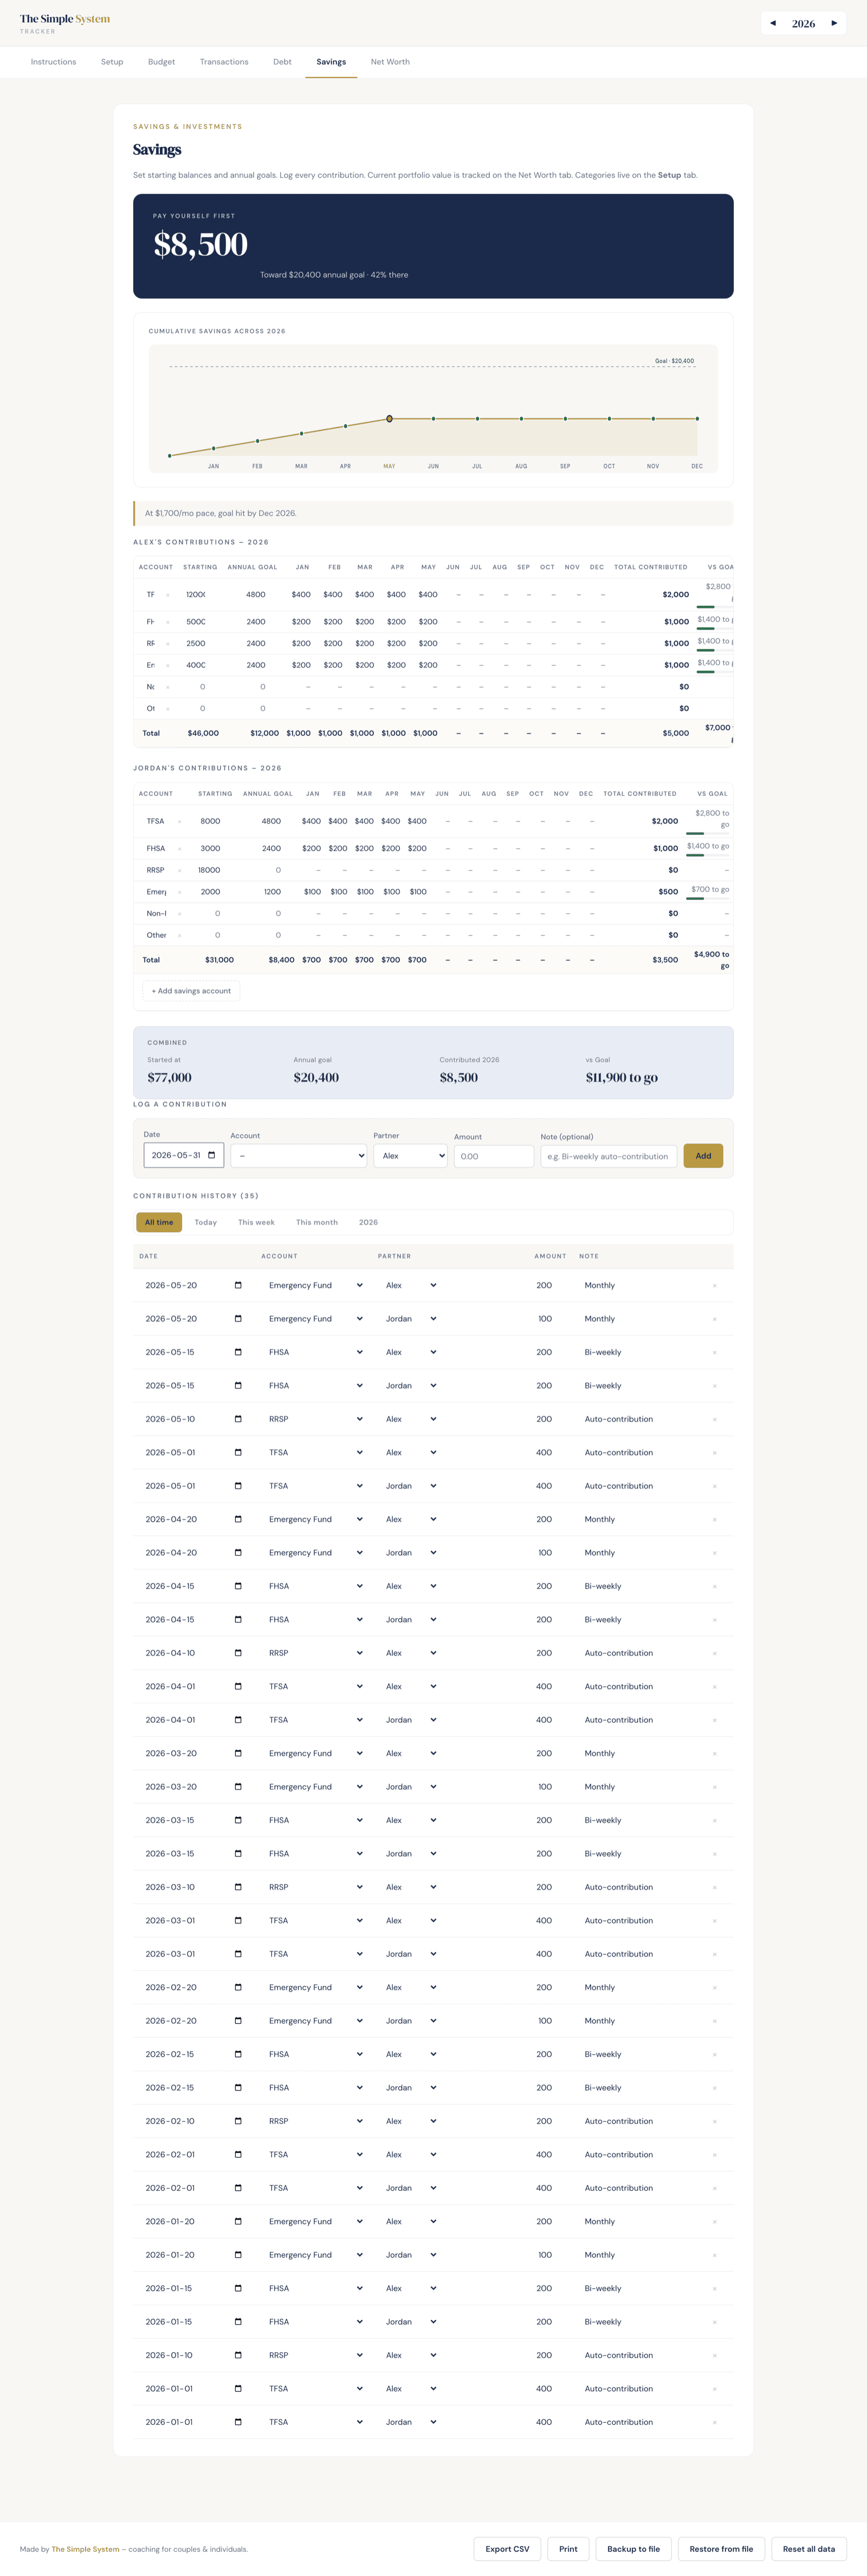Change partner on 2026-05-20 Emergency Fund Jordan row

tap(411, 1319)
